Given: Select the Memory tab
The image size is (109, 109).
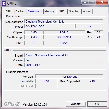Looking at the screenshot, I should 49,11.
